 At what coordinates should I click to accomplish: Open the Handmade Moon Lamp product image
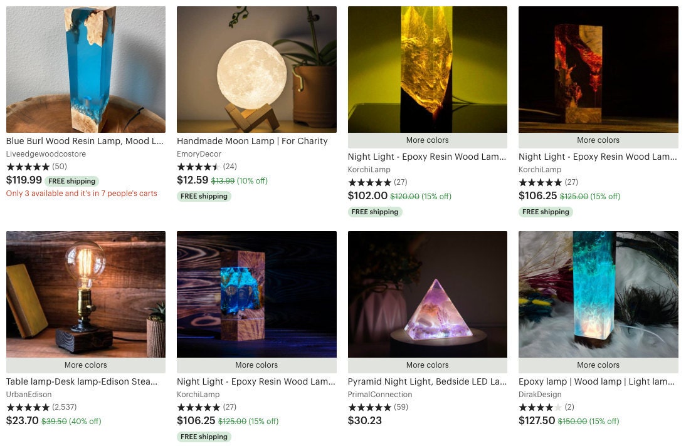[x=257, y=69]
